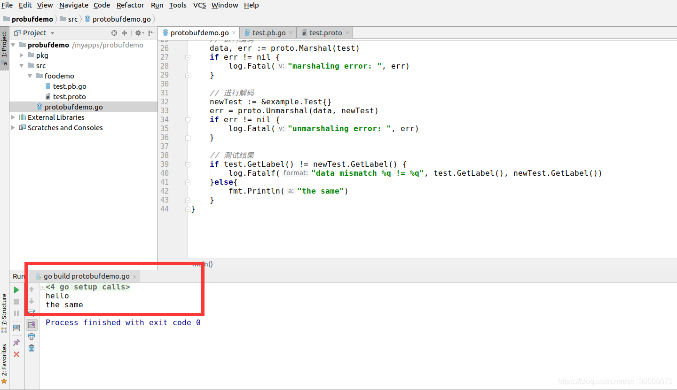Viewport: 677px width, 390px height.
Task: Collapse the probufdemo root folder
Action: coord(13,45)
